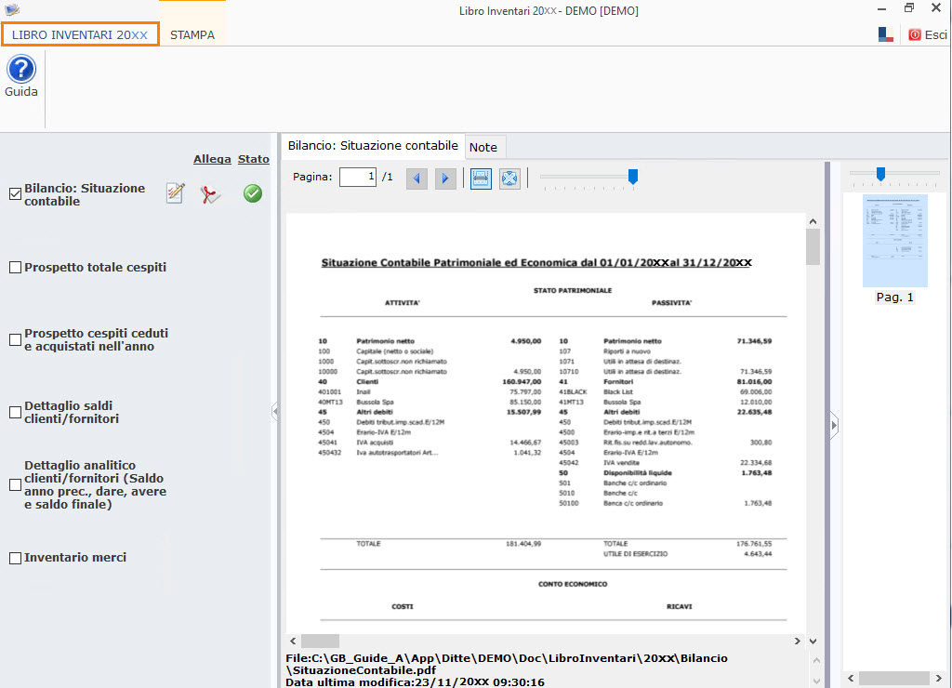The height and width of the screenshot is (688, 952).
Task: Go to the next page arrow
Action: tap(445, 178)
